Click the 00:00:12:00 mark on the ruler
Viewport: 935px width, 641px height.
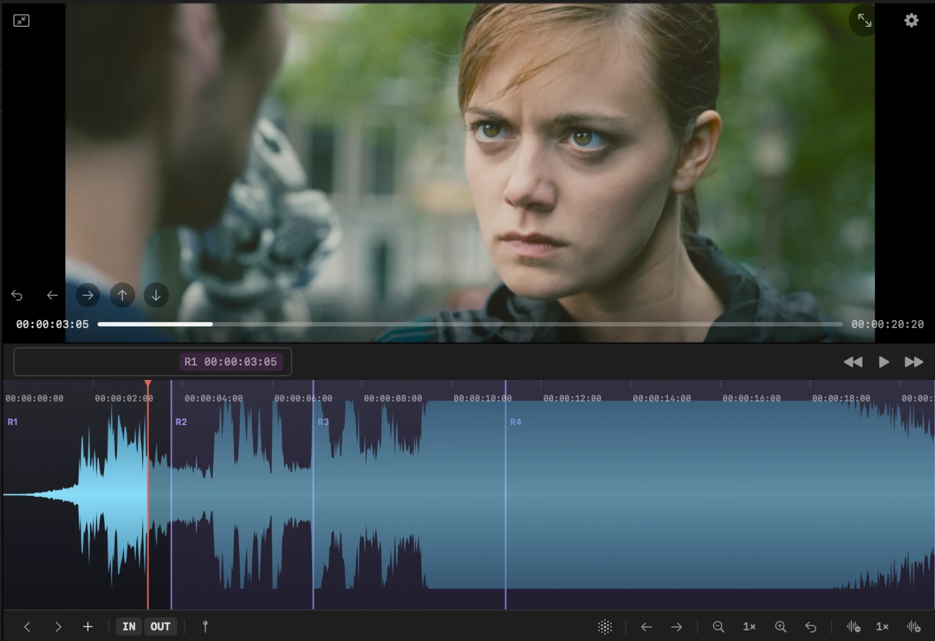[572, 398]
